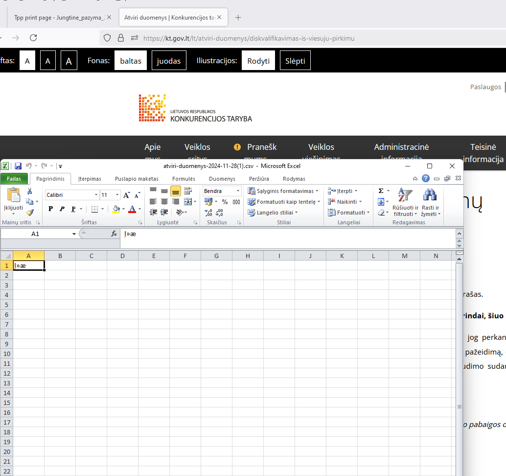Click the AutoSum sigma icon

click(381, 190)
